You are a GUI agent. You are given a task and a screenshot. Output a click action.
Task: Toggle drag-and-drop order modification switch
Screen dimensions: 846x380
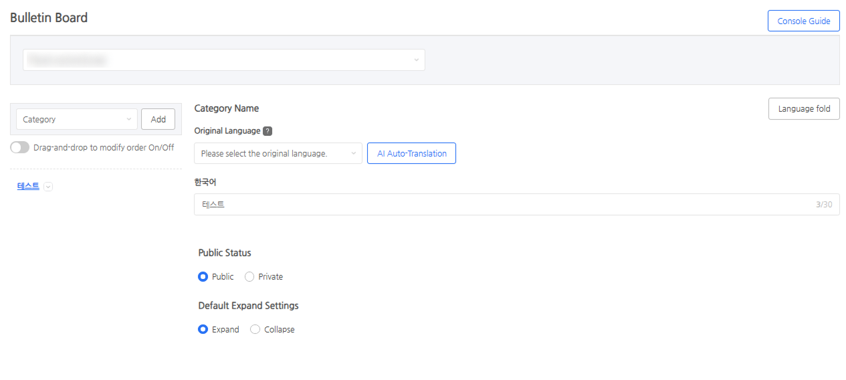point(20,148)
